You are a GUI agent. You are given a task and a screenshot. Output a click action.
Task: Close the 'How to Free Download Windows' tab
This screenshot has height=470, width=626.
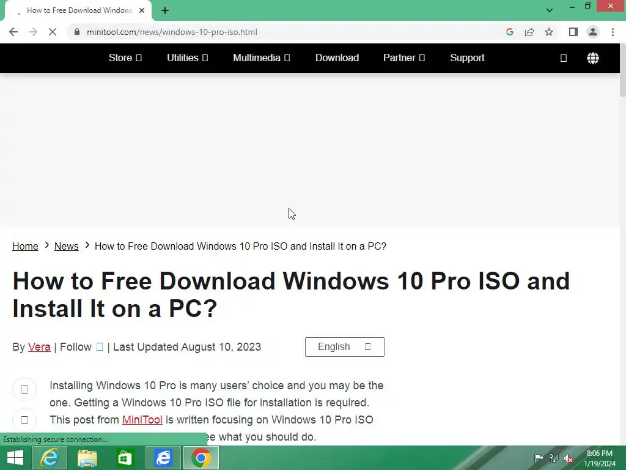coord(142,10)
